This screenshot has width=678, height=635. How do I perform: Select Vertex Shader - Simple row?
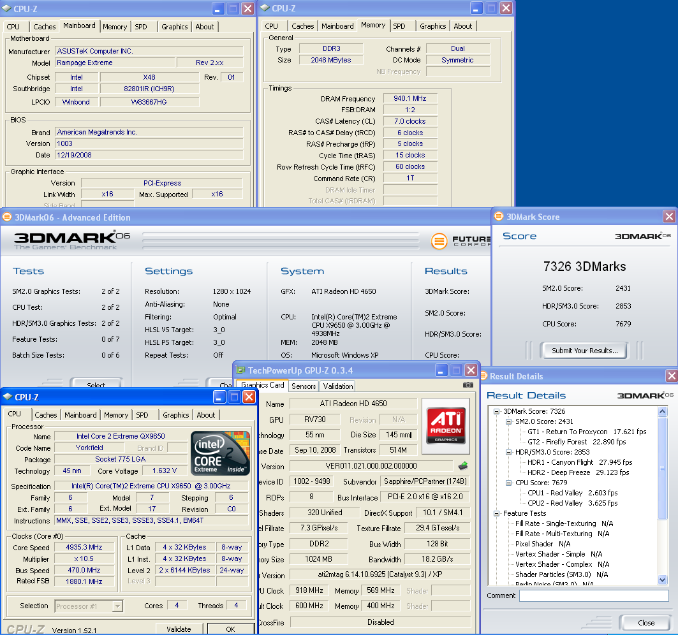click(x=559, y=554)
